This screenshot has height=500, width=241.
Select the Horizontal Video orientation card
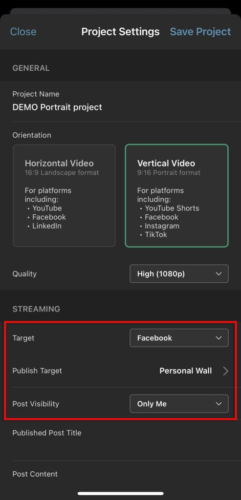[64, 195]
